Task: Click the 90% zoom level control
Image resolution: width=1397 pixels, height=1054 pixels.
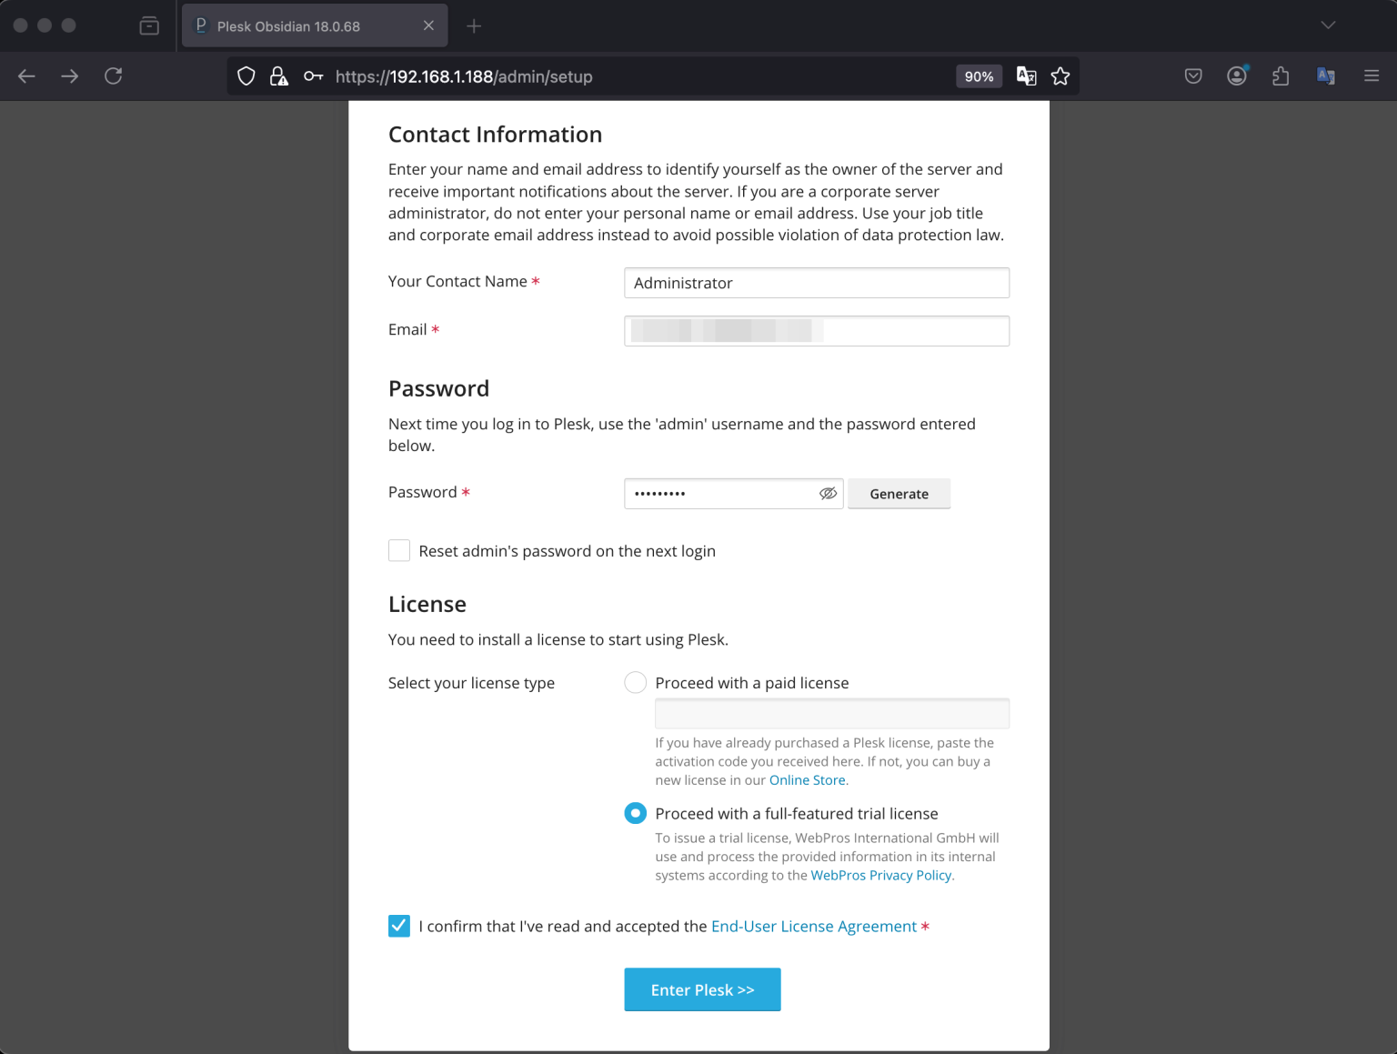Action: click(x=979, y=76)
